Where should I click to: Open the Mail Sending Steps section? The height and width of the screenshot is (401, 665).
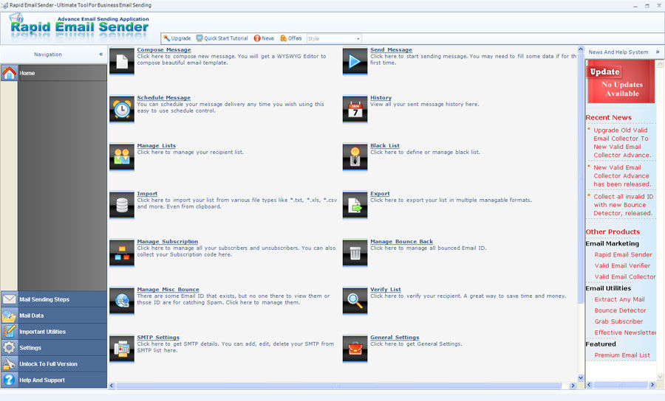[x=53, y=299]
